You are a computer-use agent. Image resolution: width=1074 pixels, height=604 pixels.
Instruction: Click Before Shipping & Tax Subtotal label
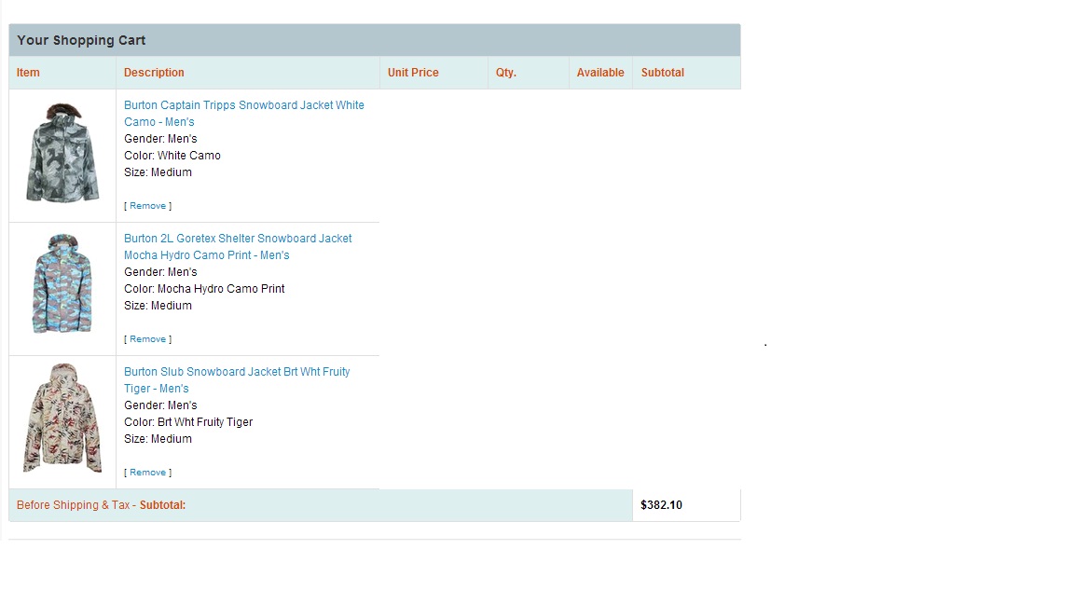pos(102,505)
